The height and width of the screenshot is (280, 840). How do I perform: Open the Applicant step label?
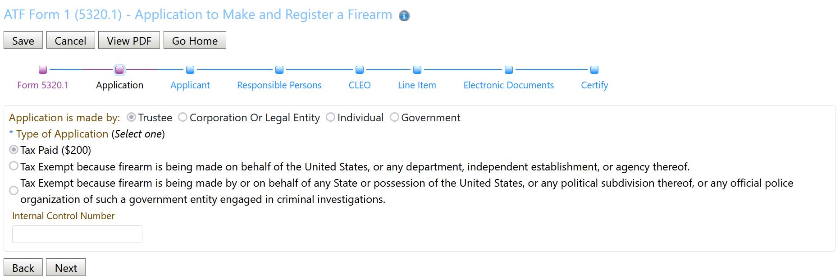190,85
